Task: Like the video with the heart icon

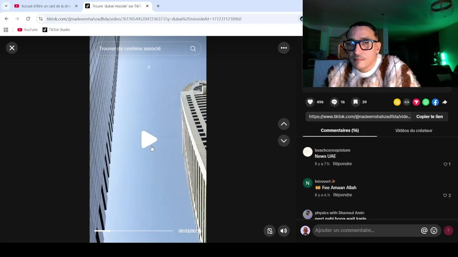Action: (x=310, y=102)
